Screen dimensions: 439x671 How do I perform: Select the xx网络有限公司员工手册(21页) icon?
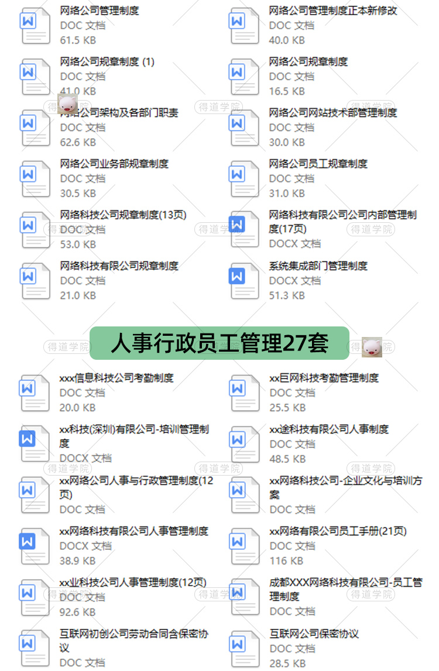coord(244,546)
